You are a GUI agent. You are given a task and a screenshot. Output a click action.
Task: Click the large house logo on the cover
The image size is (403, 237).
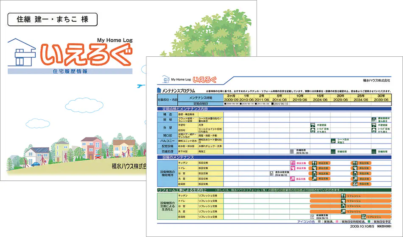click(x=22, y=52)
